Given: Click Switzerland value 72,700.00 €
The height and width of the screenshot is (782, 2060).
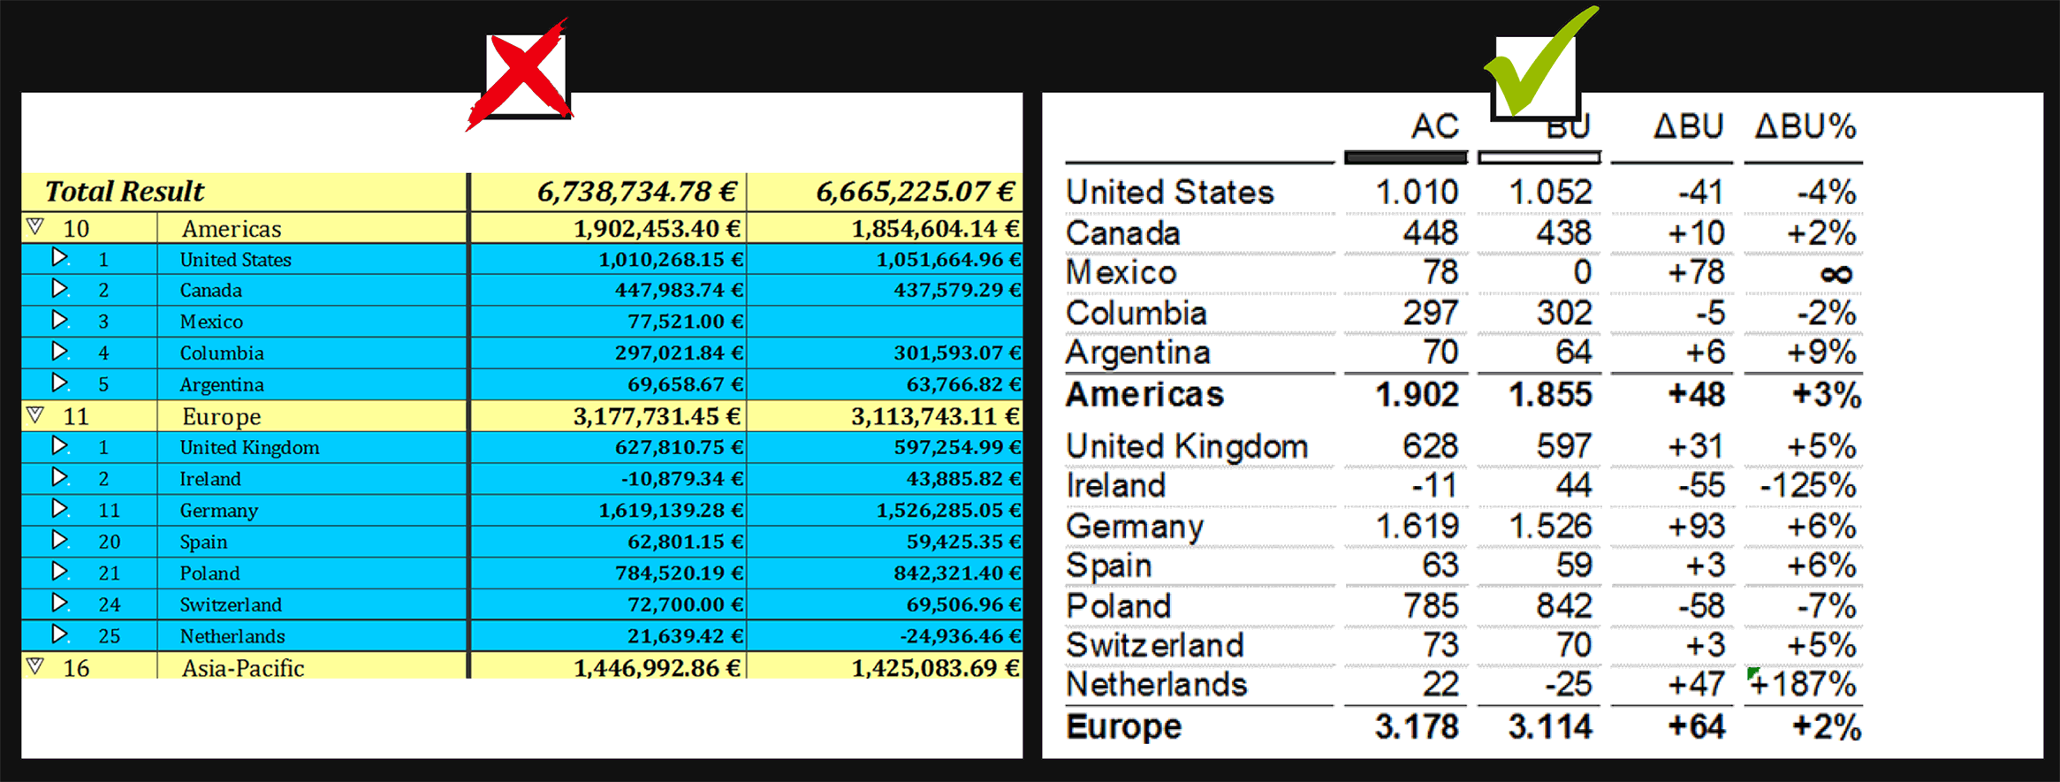Looking at the screenshot, I should [685, 605].
